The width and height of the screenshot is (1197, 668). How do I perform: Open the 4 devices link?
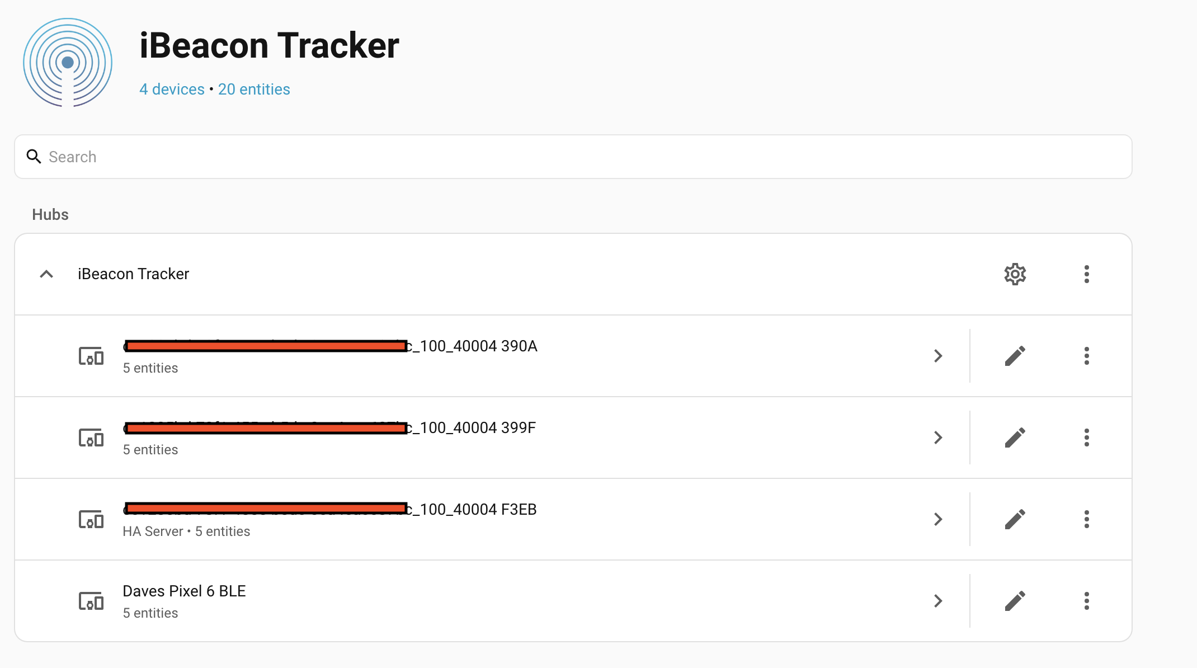[x=172, y=90]
